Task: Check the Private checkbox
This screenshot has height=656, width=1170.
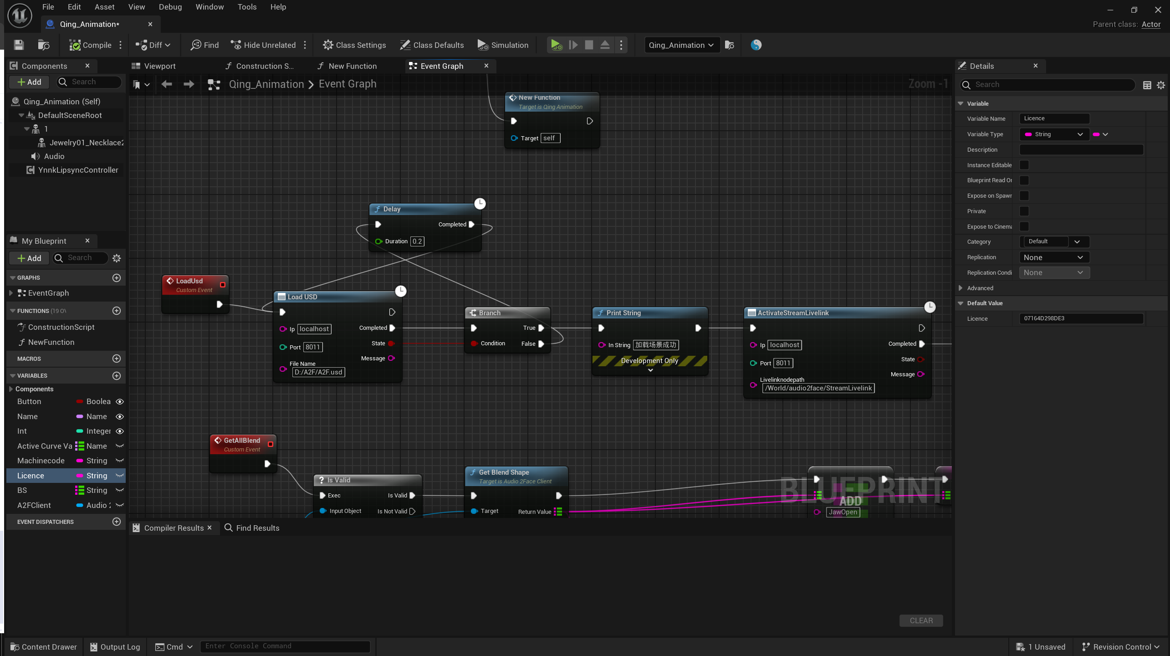Action: pos(1024,211)
